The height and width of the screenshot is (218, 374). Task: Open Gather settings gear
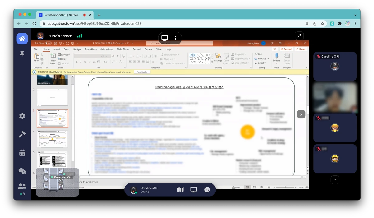pos(22,116)
